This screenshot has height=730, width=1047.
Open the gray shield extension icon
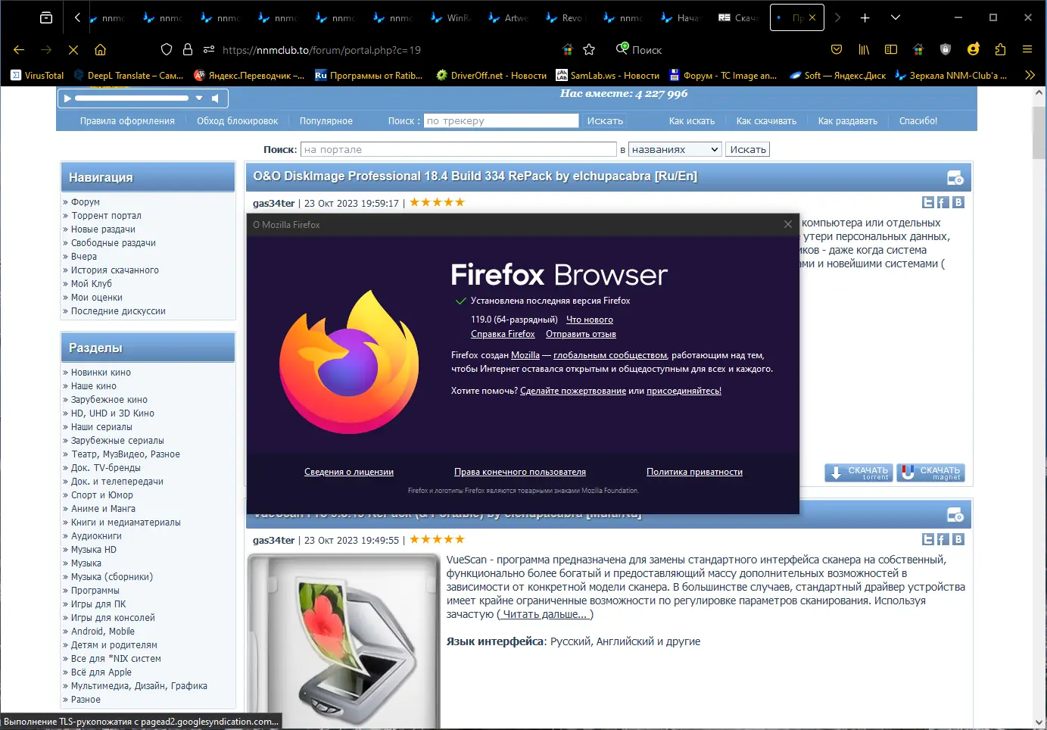click(x=946, y=50)
